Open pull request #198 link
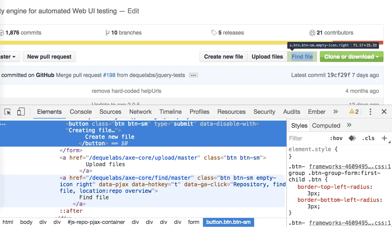The image size is (392, 227). pyautogui.click(x=109, y=75)
